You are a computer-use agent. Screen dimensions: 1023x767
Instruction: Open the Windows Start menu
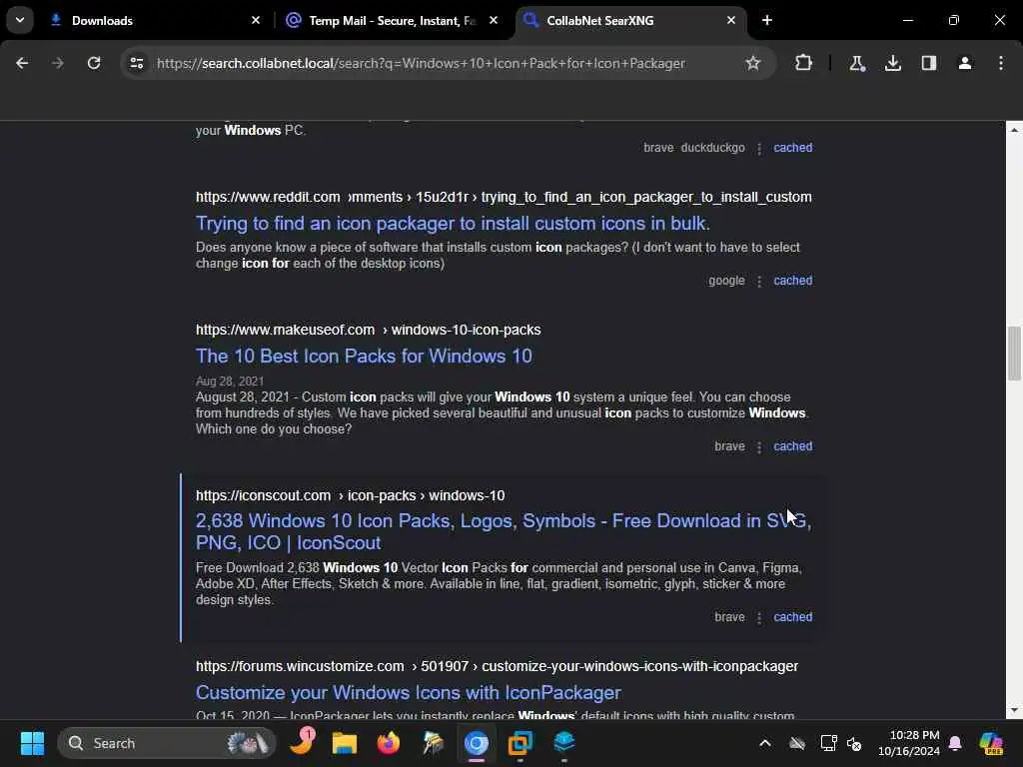click(x=32, y=743)
